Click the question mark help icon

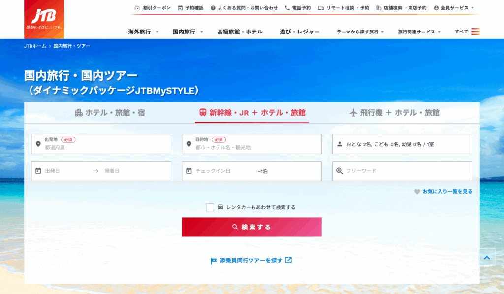213,8
